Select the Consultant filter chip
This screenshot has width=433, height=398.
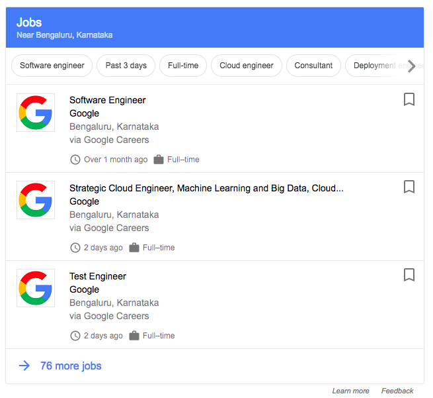313,66
